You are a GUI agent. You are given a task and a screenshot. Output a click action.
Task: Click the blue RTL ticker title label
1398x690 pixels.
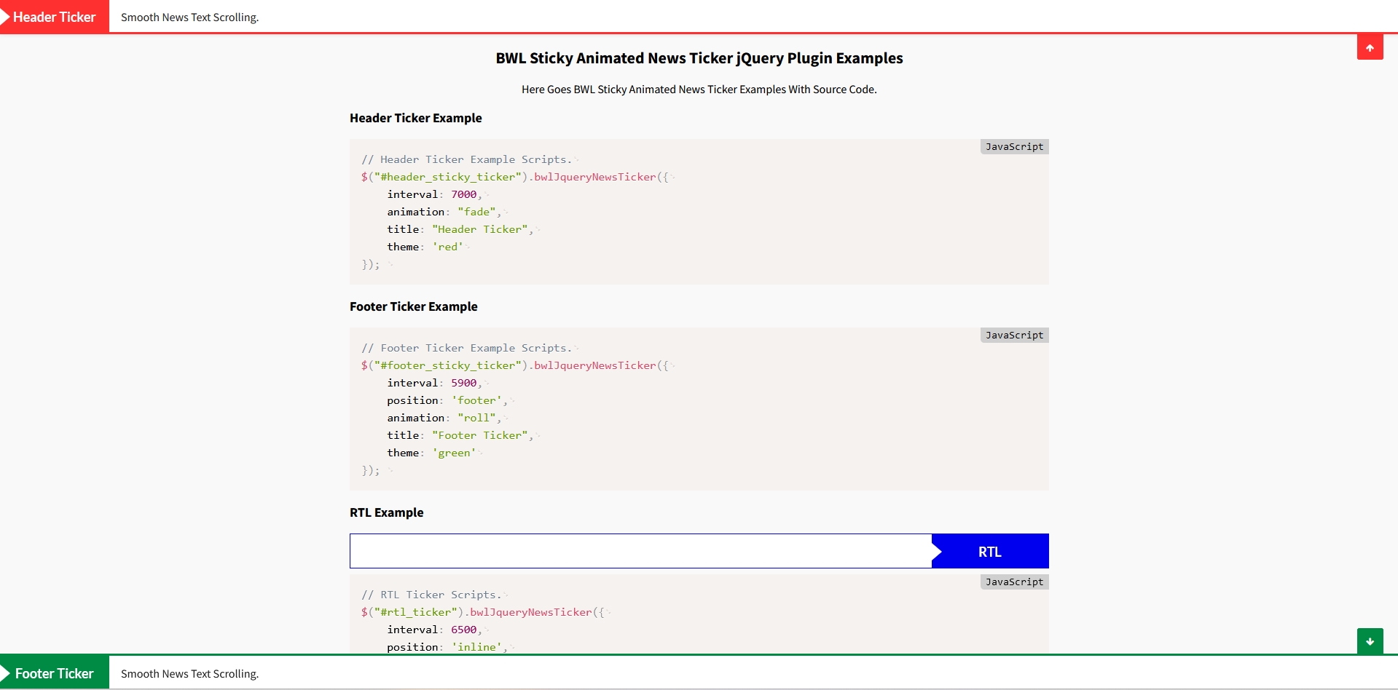coord(989,551)
